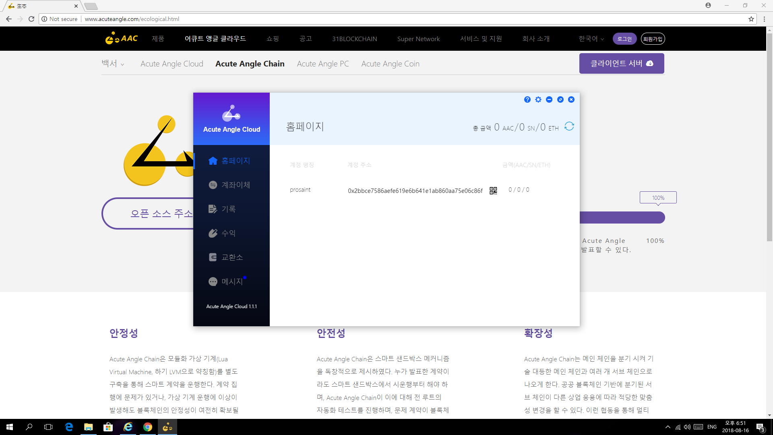Image resolution: width=773 pixels, height=435 pixels.
Task: Open Windows system tray hidden icons chevron
Action: 668,427
